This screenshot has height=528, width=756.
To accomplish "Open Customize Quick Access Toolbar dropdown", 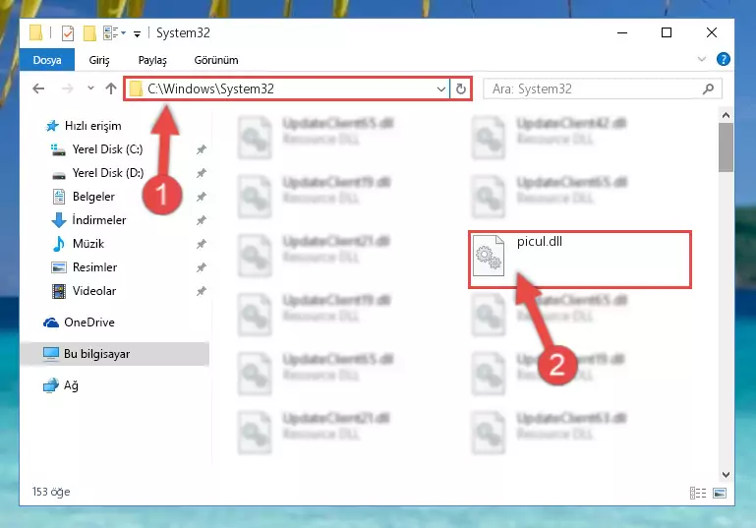I will click(137, 33).
